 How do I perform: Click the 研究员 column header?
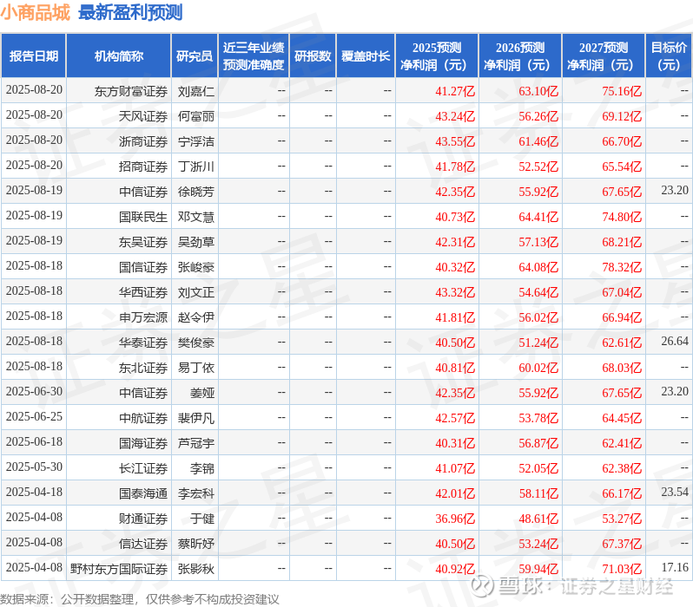click(x=195, y=56)
